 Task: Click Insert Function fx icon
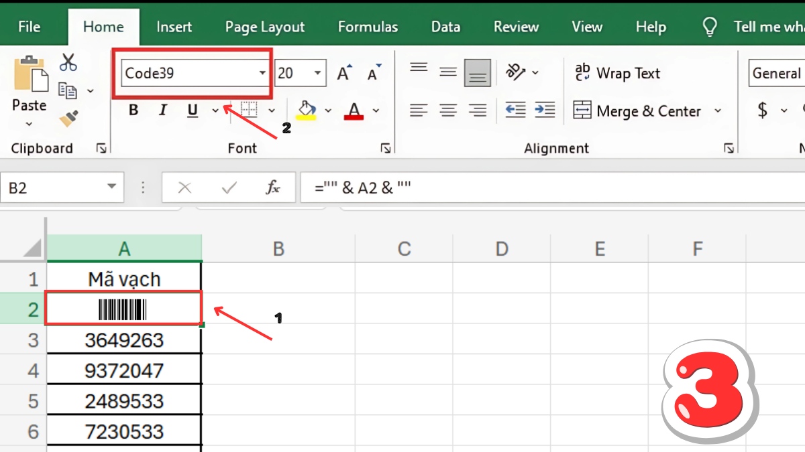[x=272, y=188]
